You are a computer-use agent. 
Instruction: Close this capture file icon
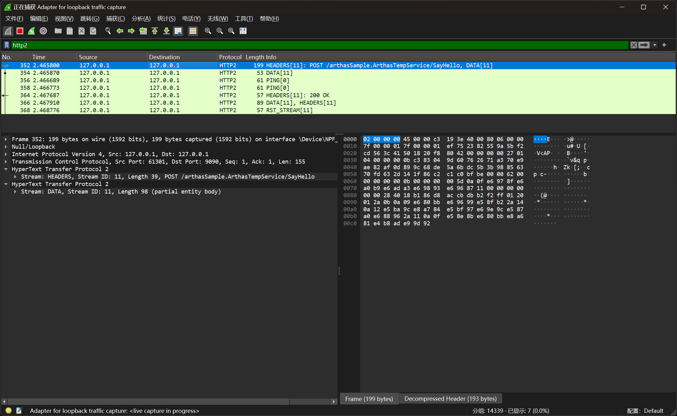pyautogui.click(x=81, y=31)
